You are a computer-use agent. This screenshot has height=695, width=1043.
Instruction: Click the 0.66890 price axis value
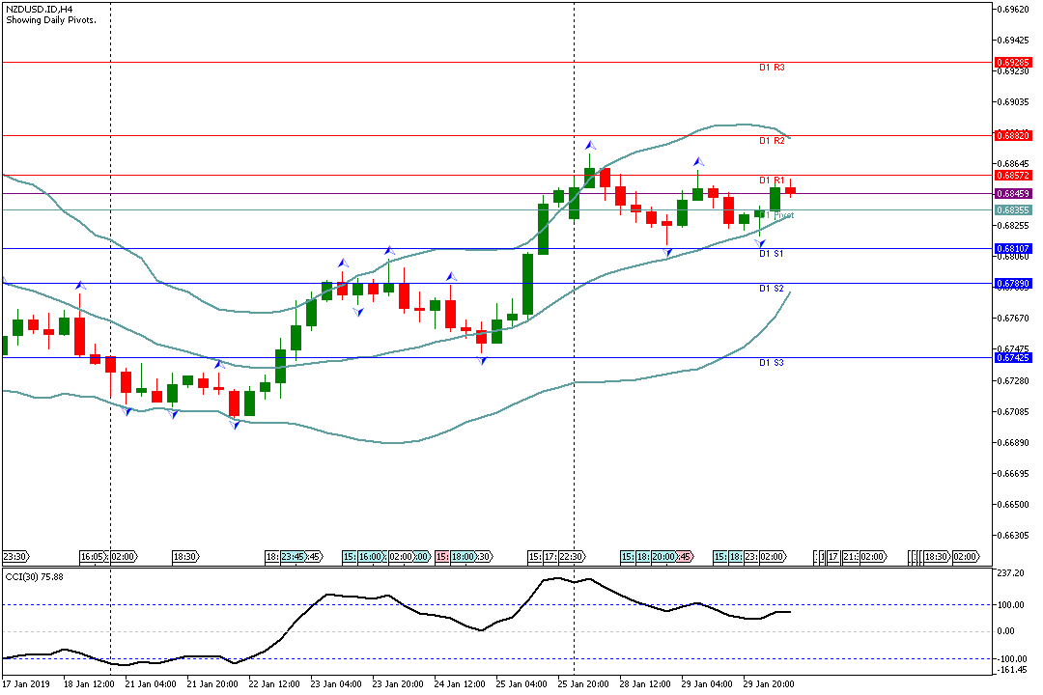tap(1012, 442)
